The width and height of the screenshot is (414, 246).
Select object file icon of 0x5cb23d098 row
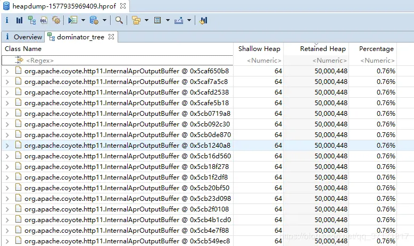(18, 198)
